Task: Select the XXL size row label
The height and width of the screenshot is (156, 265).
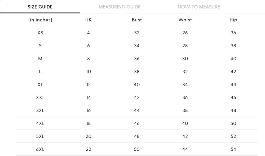Action: tap(40, 98)
